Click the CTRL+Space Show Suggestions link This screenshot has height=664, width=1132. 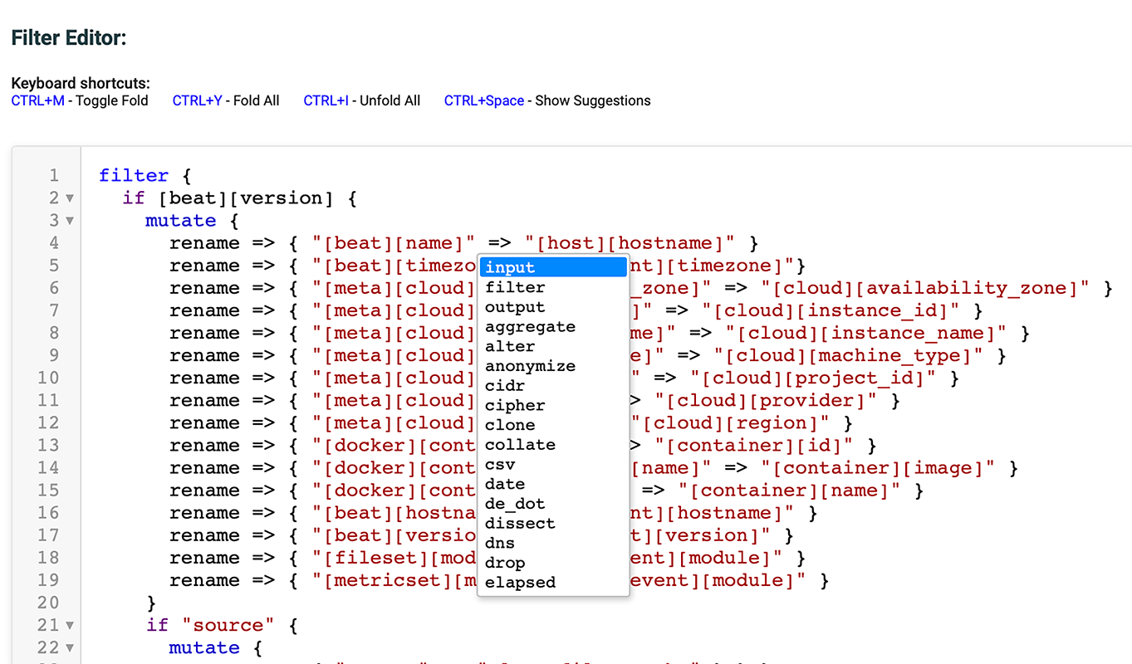pos(483,100)
